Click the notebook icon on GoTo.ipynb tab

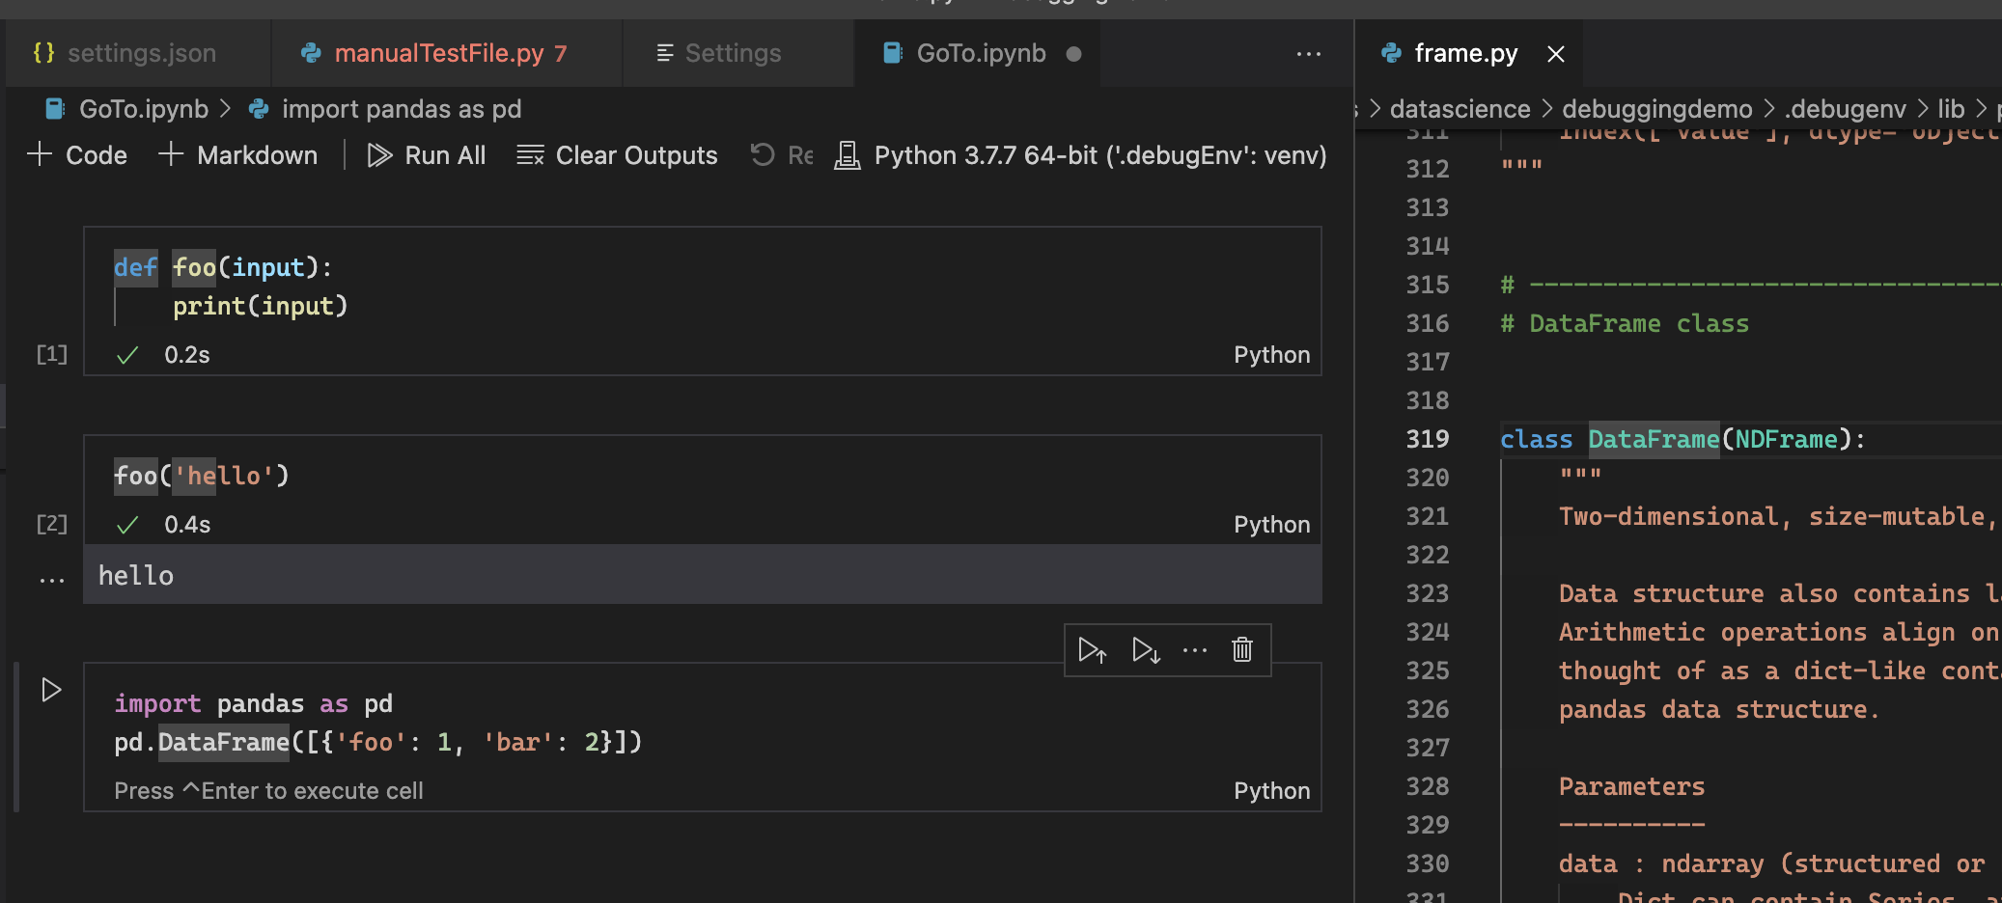pos(893,53)
